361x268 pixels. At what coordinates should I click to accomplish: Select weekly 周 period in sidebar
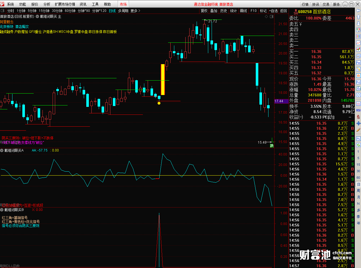click(x=358, y=191)
